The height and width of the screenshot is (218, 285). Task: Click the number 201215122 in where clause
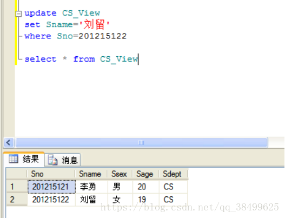click(x=102, y=36)
